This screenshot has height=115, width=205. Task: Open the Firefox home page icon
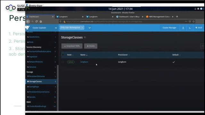(41, 21)
